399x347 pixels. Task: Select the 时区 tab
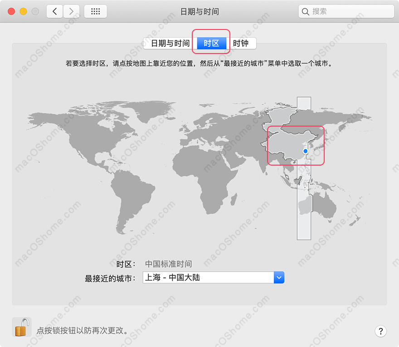211,44
